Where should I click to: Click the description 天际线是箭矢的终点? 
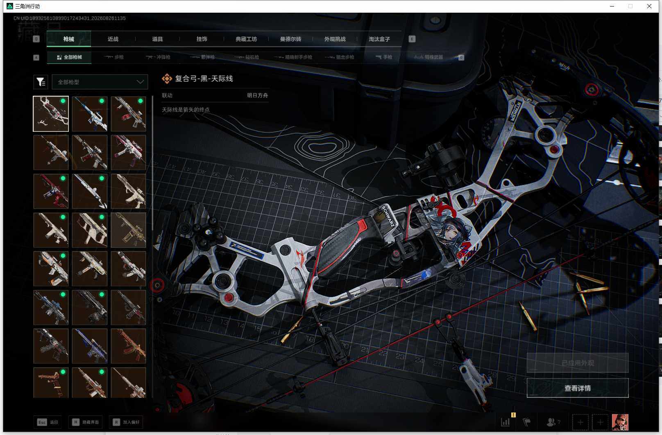[x=186, y=110]
